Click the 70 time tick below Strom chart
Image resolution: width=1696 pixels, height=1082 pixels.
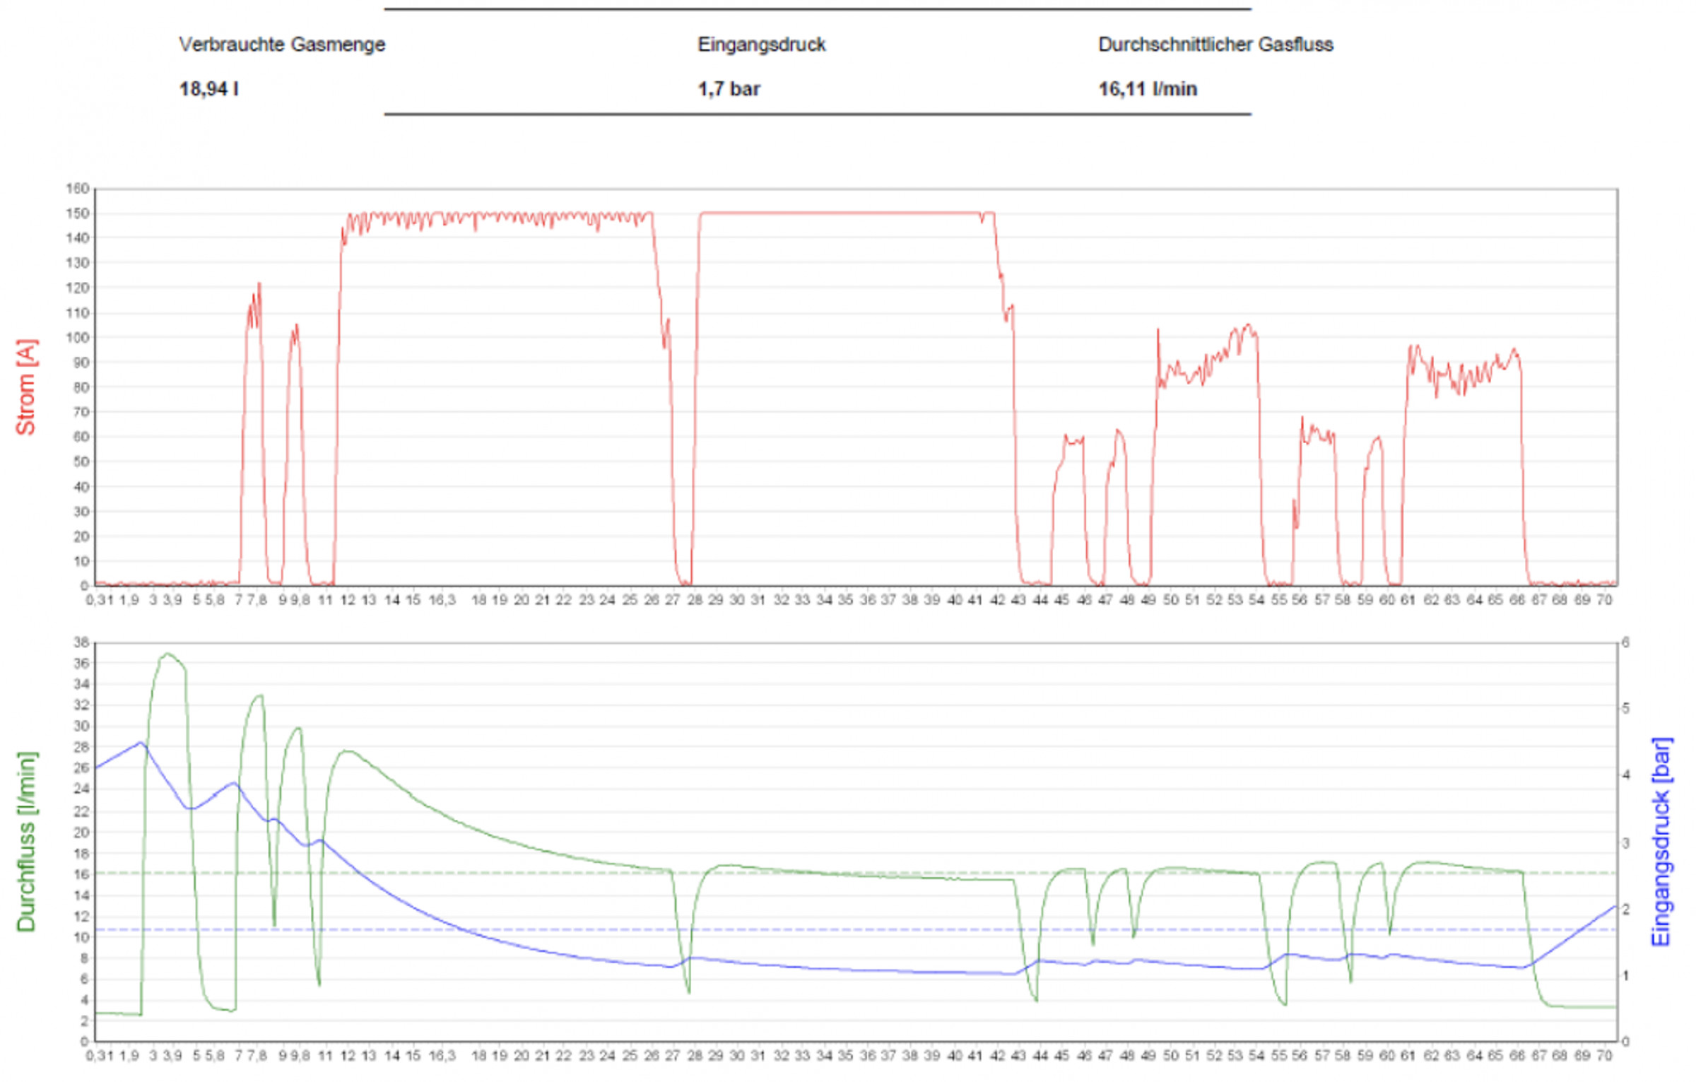[1604, 600]
